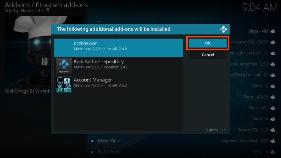Click the 9:04 AM clock
Viewport: 281px width, 158px height.
coord(260,7)
